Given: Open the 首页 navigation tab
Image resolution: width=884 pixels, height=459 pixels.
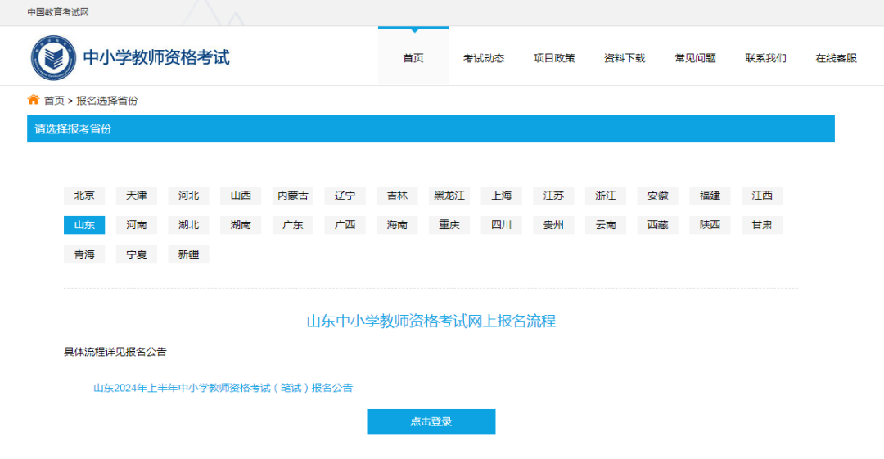Looking at the screenshot, I should coord(413,58).
